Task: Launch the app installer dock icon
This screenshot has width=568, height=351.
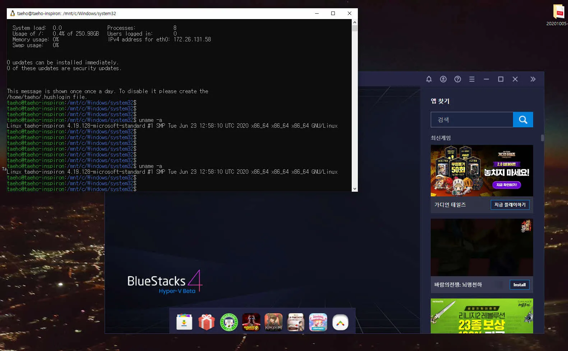Action: pyautogui.click(x=184, y=322)
